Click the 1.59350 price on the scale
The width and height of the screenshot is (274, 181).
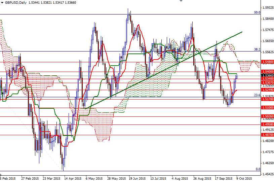[x=268, y=7]
